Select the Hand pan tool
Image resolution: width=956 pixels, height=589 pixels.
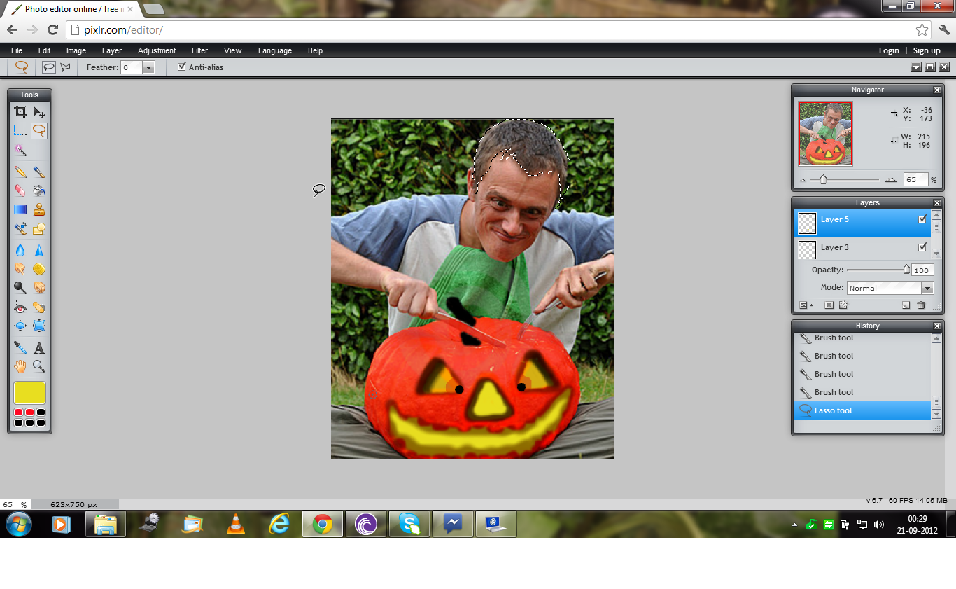pyautogui.click(x=20, y=366)
